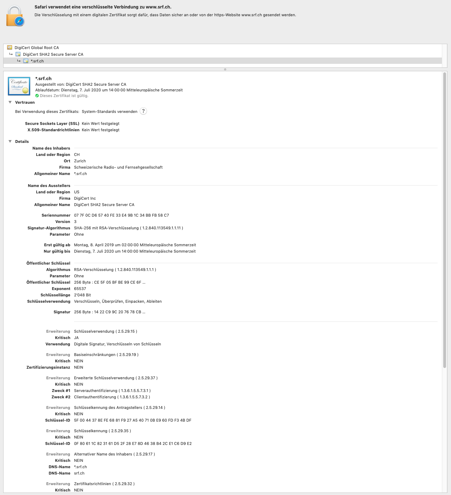451x495 pixels.
Task: Click the *.srf.ch certificate icon in chain
Action: coord(26,61)
